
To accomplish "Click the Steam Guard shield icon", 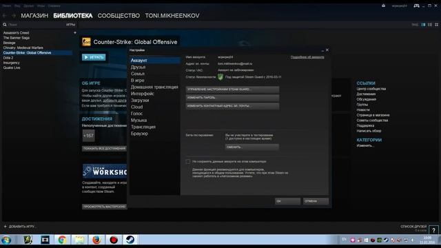I will coord(220,76).
